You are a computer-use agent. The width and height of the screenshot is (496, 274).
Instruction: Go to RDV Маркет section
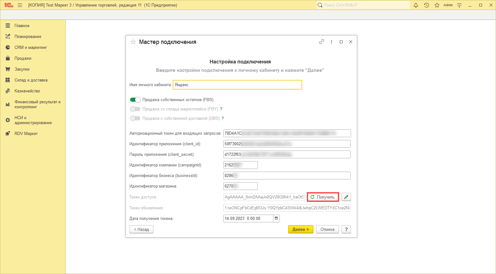coord(26,134)
